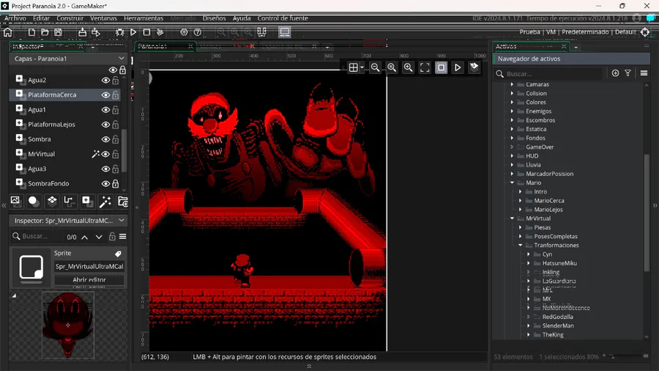Create a new asset layer
The width and height of the screenshot is (659, 371).
point(87,202)
